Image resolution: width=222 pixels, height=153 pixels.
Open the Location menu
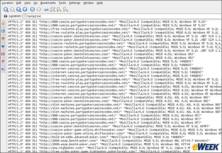click(8, 3)
